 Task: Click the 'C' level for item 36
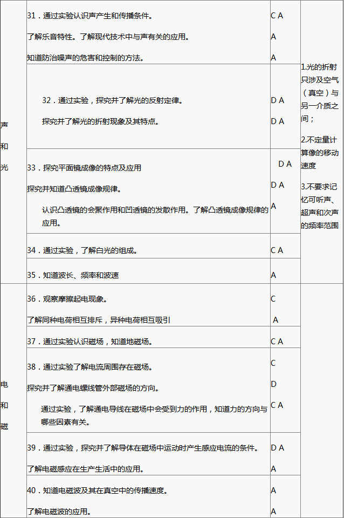click(273, 299)
